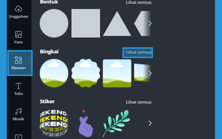Open the video icon at sidebar bottom
Viewport: 222px width, 139px height.
(18, 137)
